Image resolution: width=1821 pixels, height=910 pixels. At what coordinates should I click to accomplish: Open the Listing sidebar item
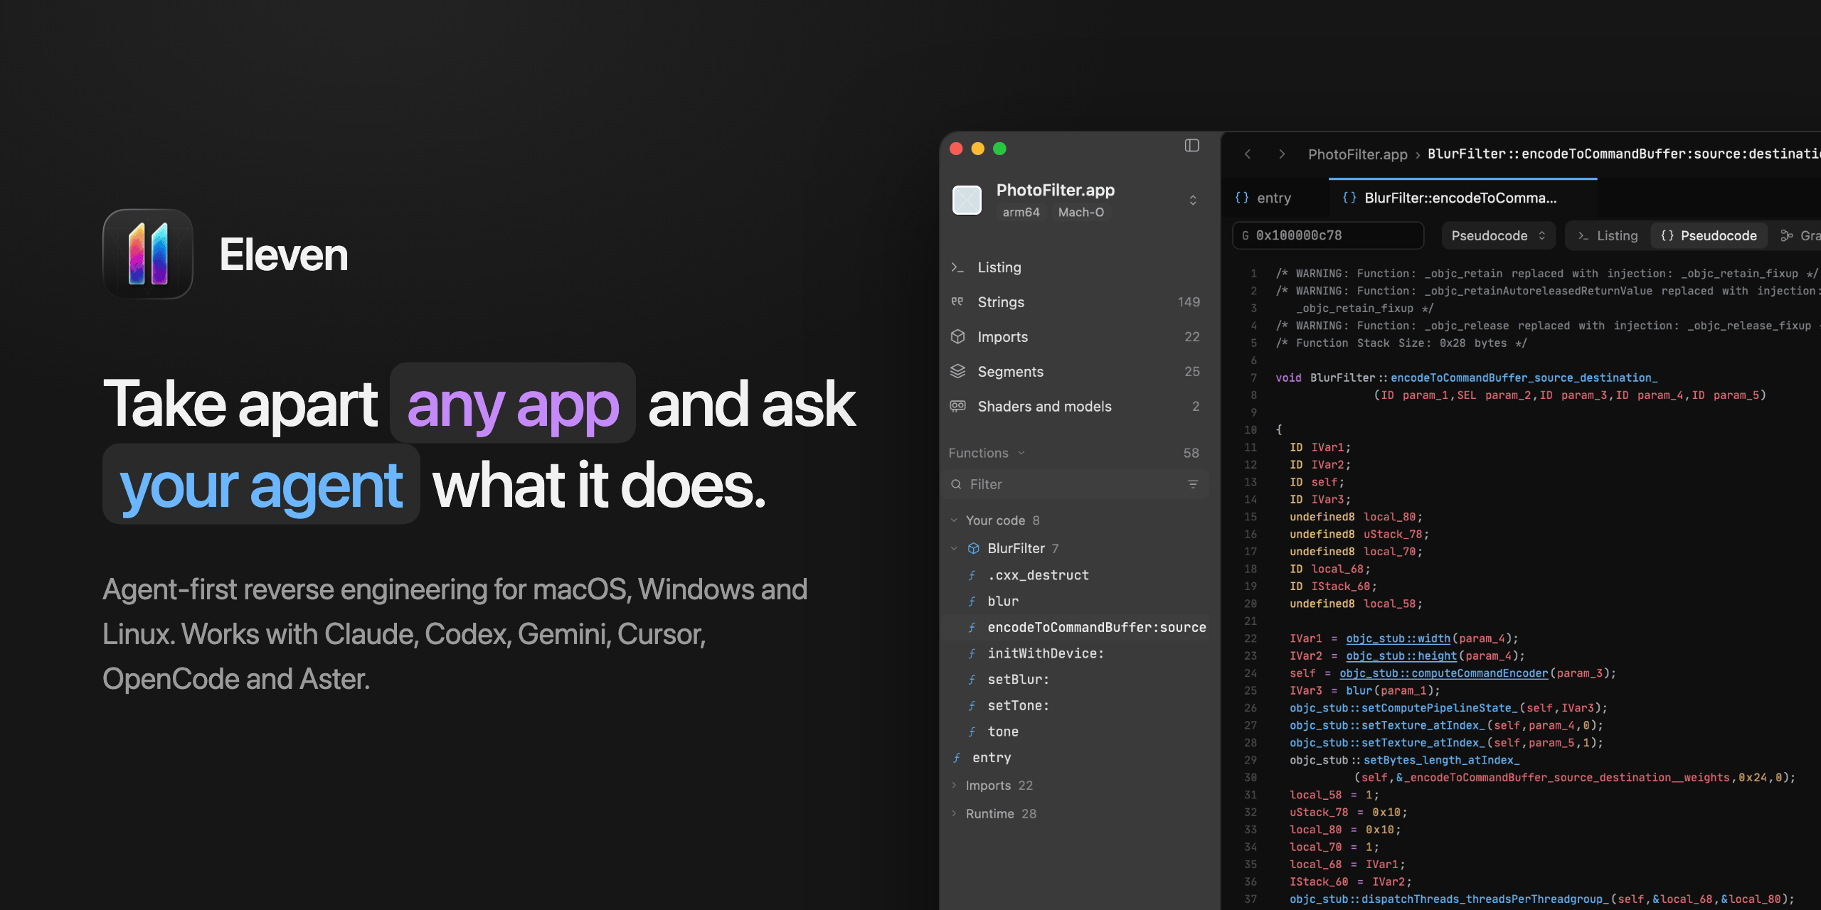point(1074,267)
